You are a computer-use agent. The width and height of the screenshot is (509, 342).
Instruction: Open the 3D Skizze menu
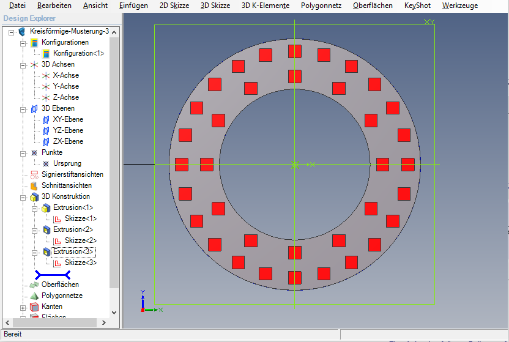[215, 6]
